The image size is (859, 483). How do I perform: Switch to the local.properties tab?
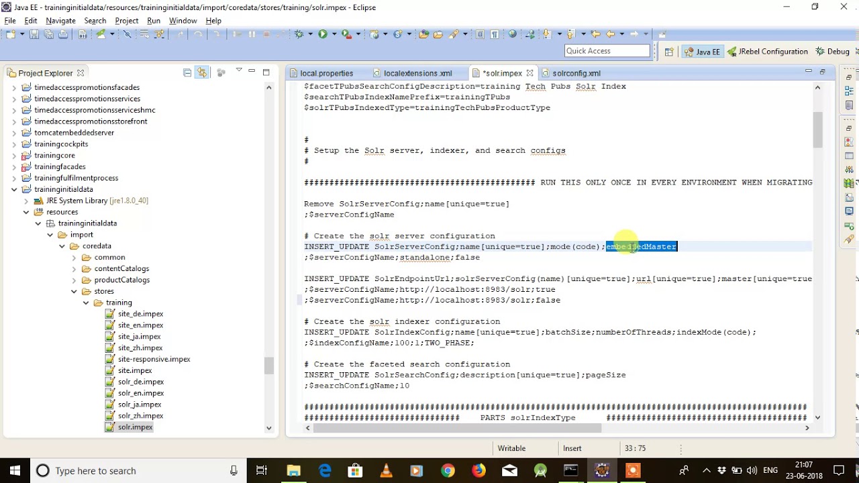coord(326,73)
